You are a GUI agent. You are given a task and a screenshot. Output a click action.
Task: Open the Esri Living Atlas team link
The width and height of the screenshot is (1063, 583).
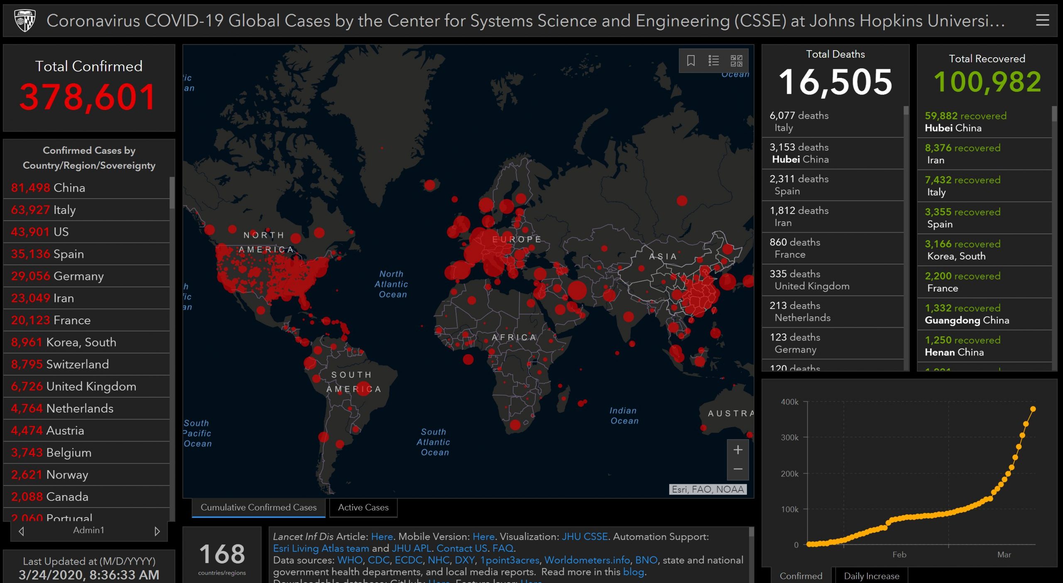pyautogui.click(x=321, y=548)
